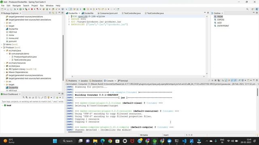Click the taskbar Search box

point(68,141)
